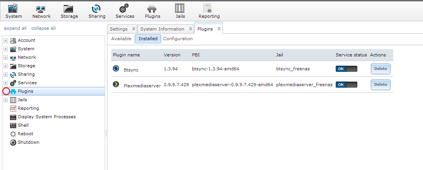Click the expand all link
Screen dimensions: 423x170
15,28
